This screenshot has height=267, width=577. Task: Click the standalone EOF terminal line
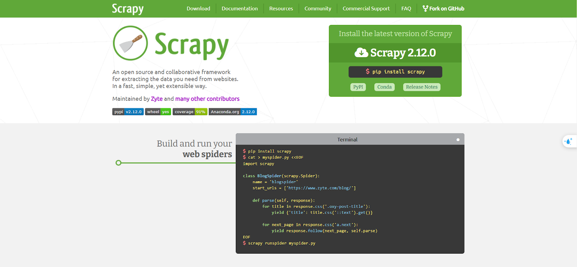[x=246, y=237]
